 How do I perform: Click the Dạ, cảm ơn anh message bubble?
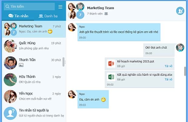click(93, 99)
